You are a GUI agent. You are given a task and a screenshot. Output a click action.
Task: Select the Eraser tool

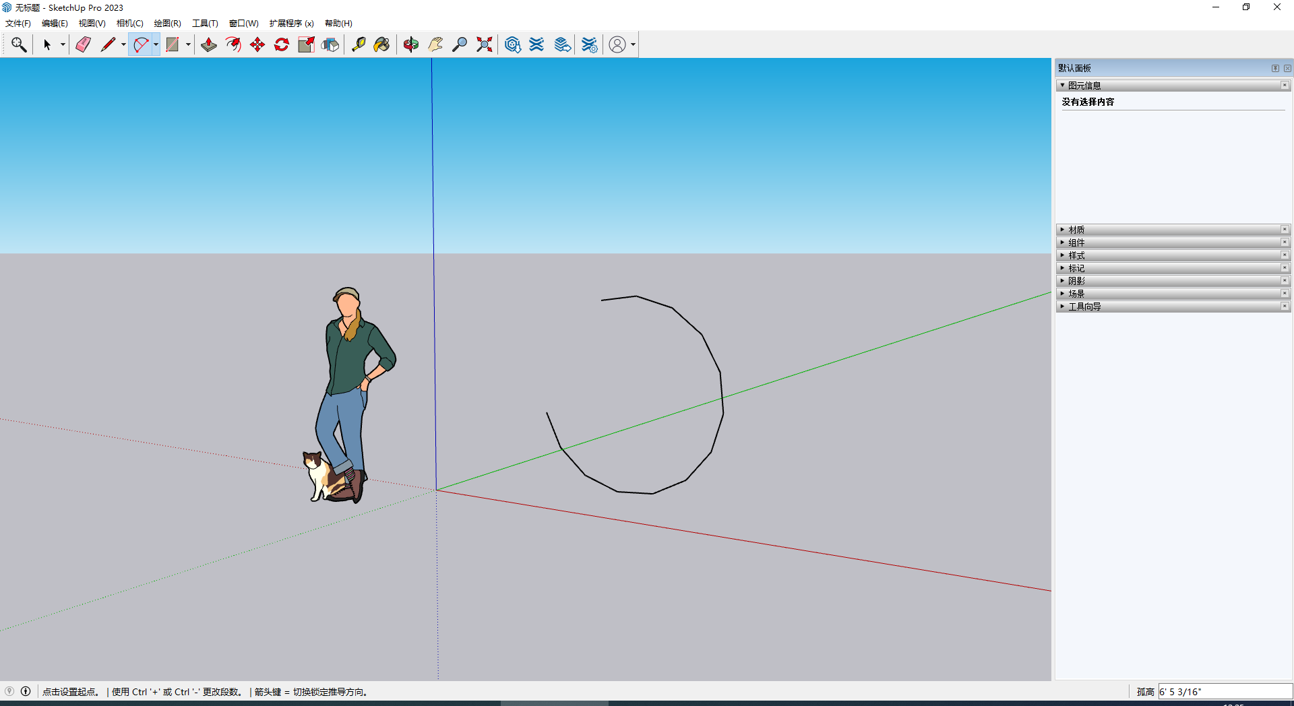83,44
